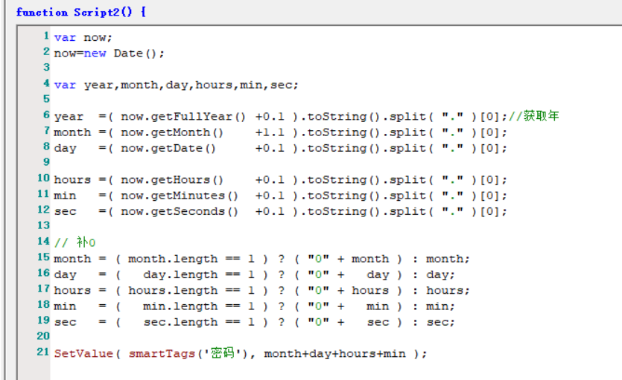This screenshot has width=622, height=380.
Task: Click now.getSeconds() on line 12
Action: 180,212
